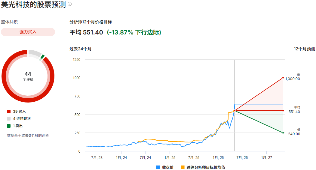Click the 1月, 27 x-axis label
The height and width of the screenshot is (170, 316).
[x=266, y=158]
